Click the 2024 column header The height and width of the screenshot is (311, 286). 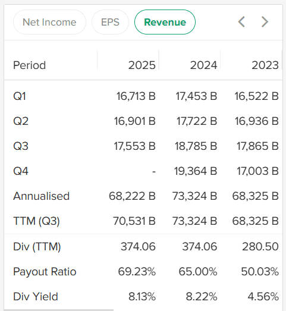click(203, 65)
